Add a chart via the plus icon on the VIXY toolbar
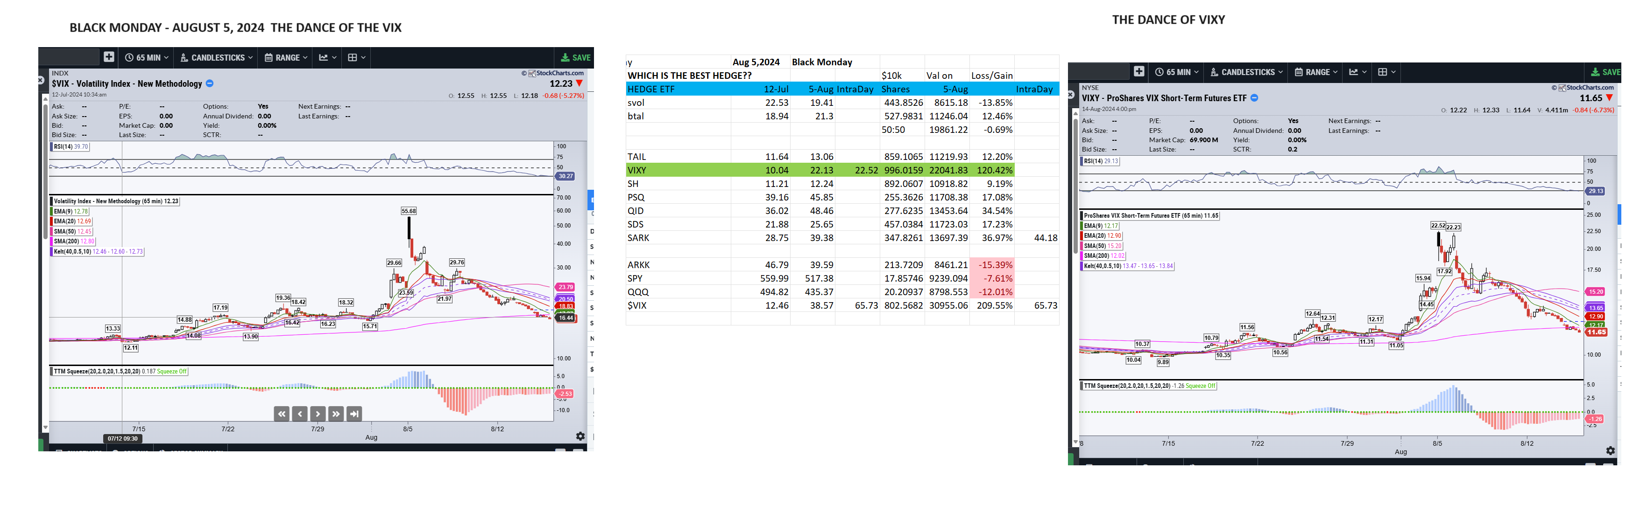Viewport: 1626px width, 518px height. (1138, 71)
